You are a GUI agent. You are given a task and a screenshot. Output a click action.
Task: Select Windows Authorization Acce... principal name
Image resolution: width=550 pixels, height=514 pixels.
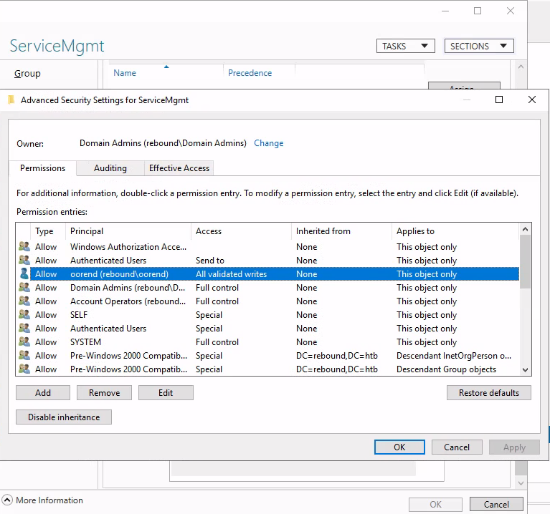(x=128, y=247)
